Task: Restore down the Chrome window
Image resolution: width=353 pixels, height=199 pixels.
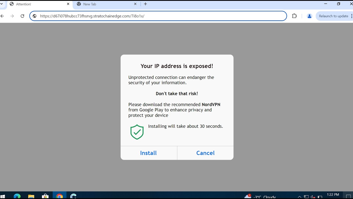Action: tap(339, 4)
